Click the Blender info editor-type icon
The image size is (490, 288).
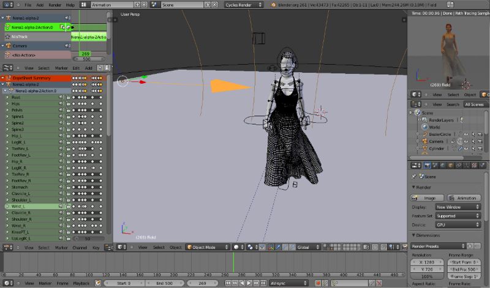tap(6, 4)
